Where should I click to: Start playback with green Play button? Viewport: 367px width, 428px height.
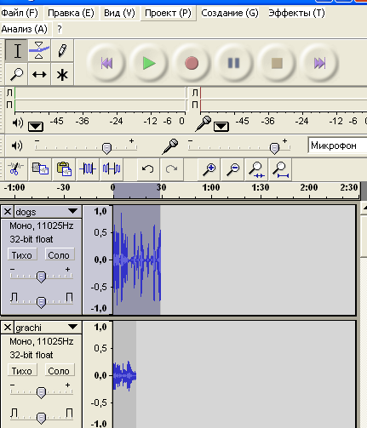(x=149, y=63)
